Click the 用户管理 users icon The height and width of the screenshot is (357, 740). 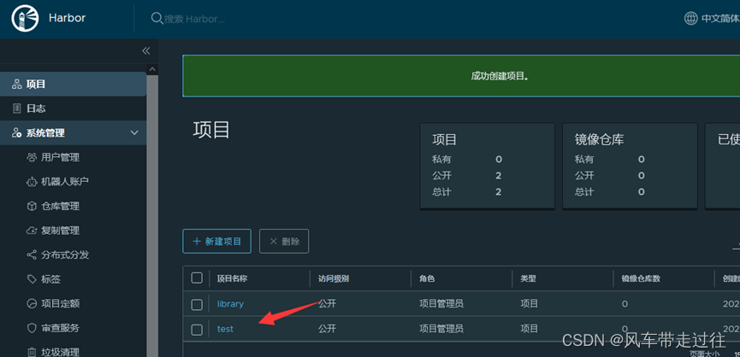pos(32,157)
